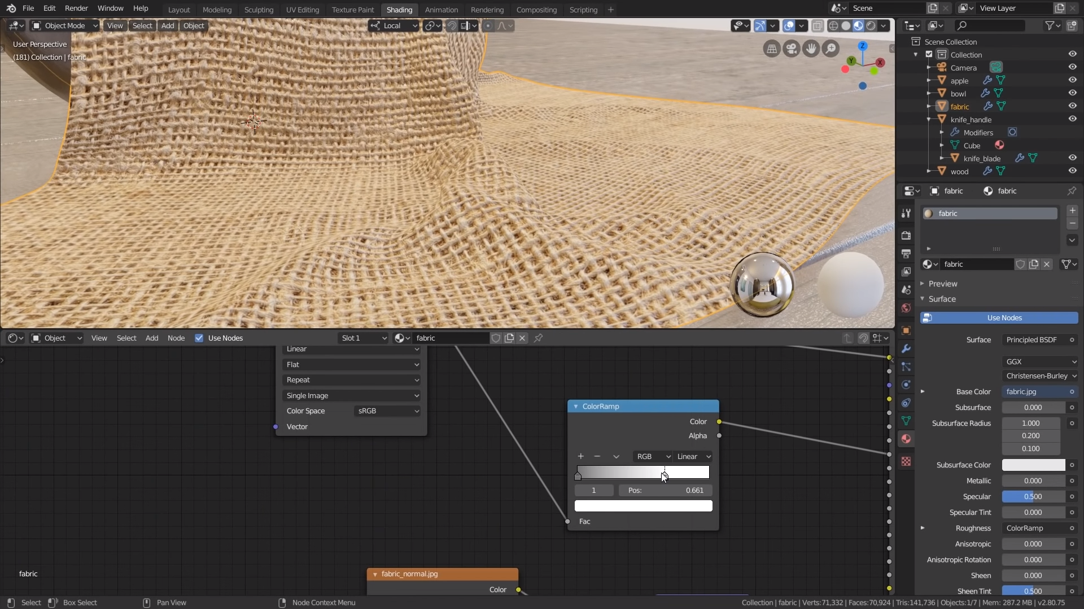
Task: Hide the apple object in outliner
Action: 1072,81
